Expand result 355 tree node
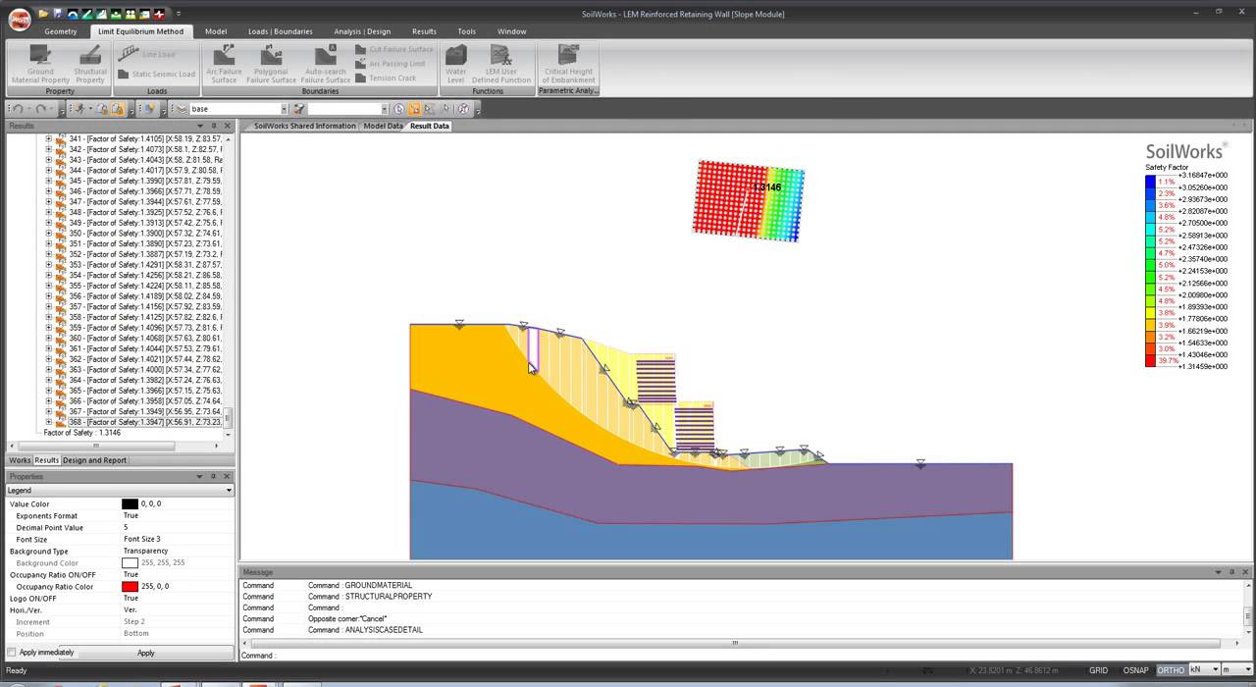 [x=49, y=286]
